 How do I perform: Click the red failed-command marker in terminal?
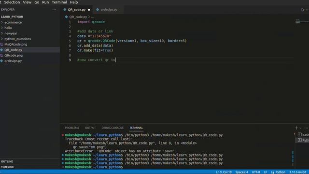[63, 135]
